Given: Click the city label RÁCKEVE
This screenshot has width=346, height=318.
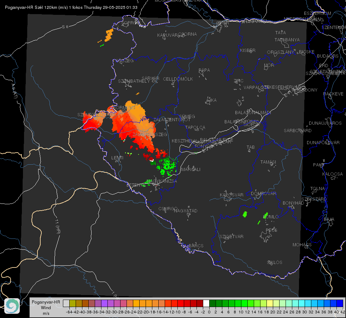Looking at the screenshot, I should click(333, 94).
